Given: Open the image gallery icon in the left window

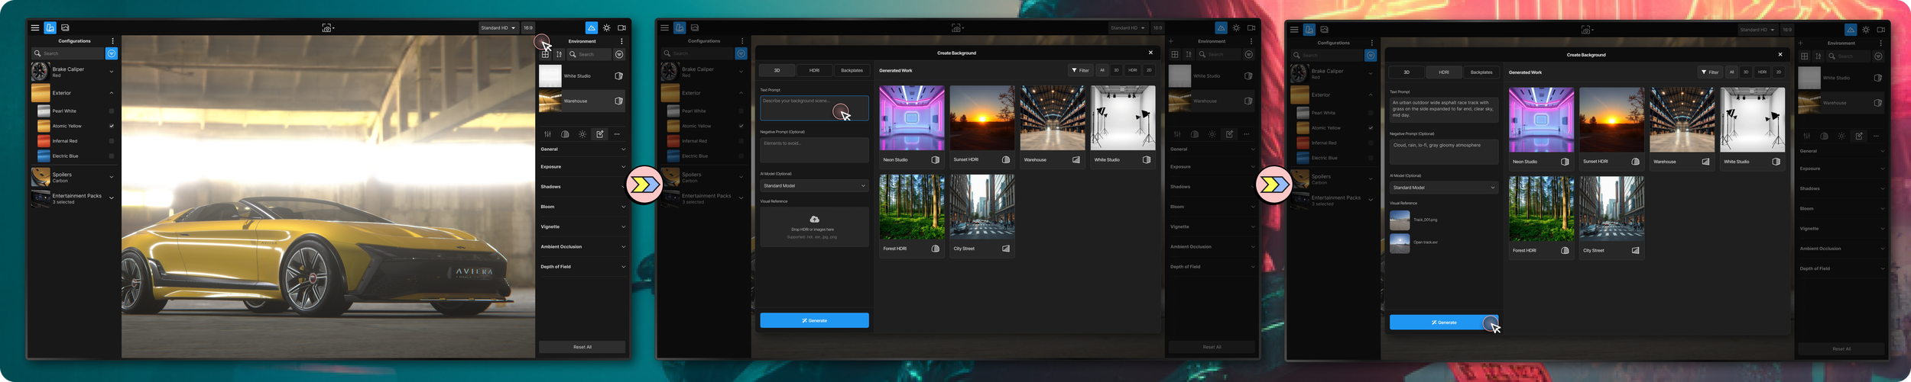Looking at the screenshot, I should coord(65,27).
